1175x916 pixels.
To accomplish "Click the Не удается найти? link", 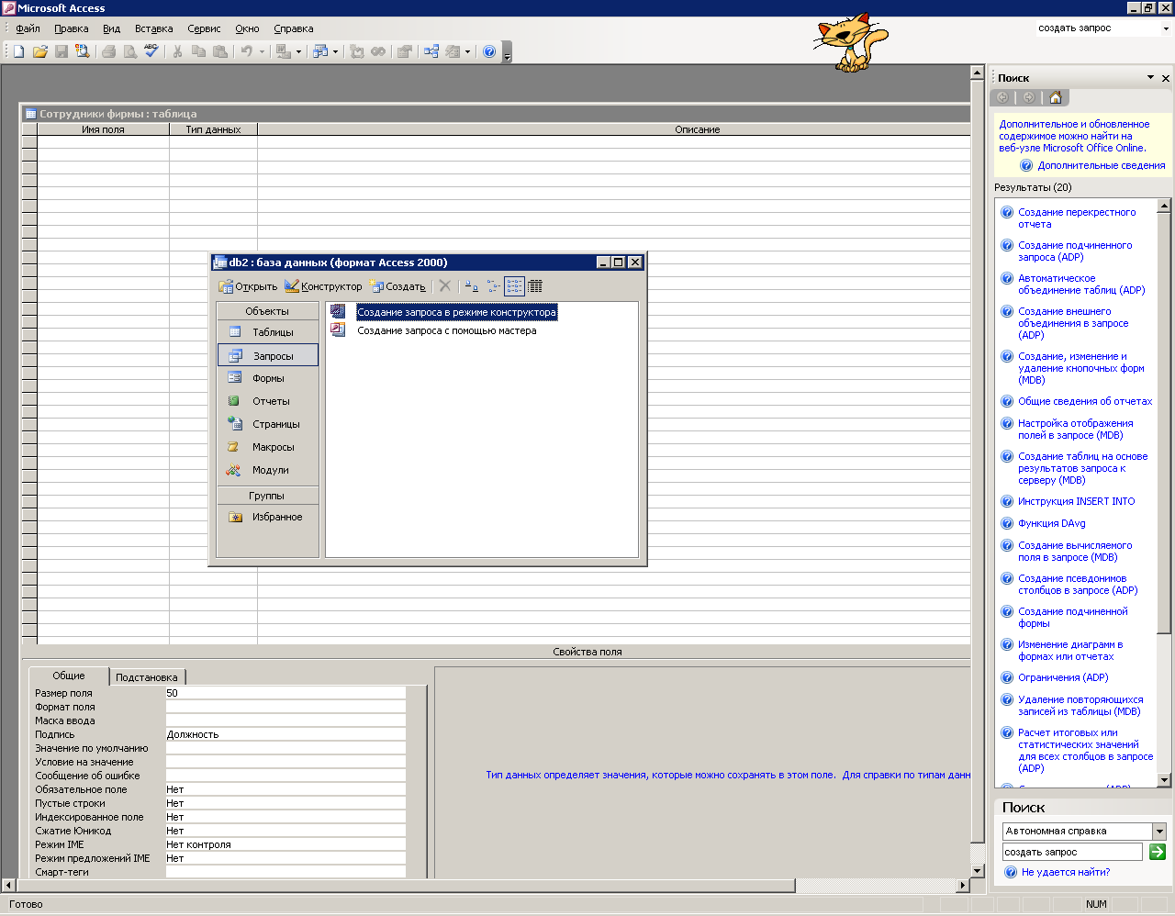I will pyautogui.click(x=1065, y=872).
